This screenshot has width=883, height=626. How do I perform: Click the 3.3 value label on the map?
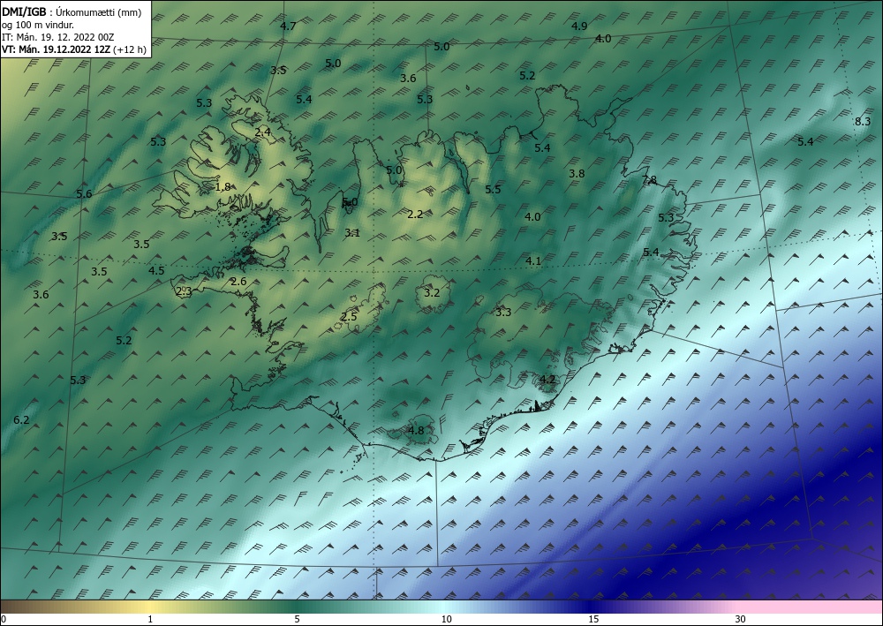[x=503, y=312]
